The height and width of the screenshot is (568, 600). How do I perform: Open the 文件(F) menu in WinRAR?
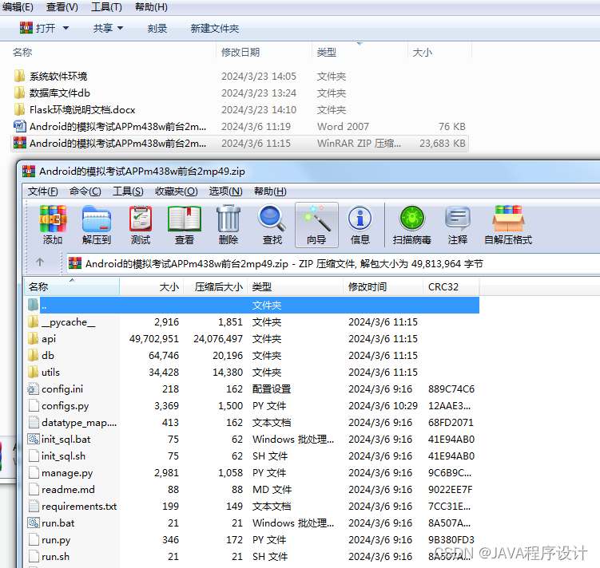click(x=43, y=191)
